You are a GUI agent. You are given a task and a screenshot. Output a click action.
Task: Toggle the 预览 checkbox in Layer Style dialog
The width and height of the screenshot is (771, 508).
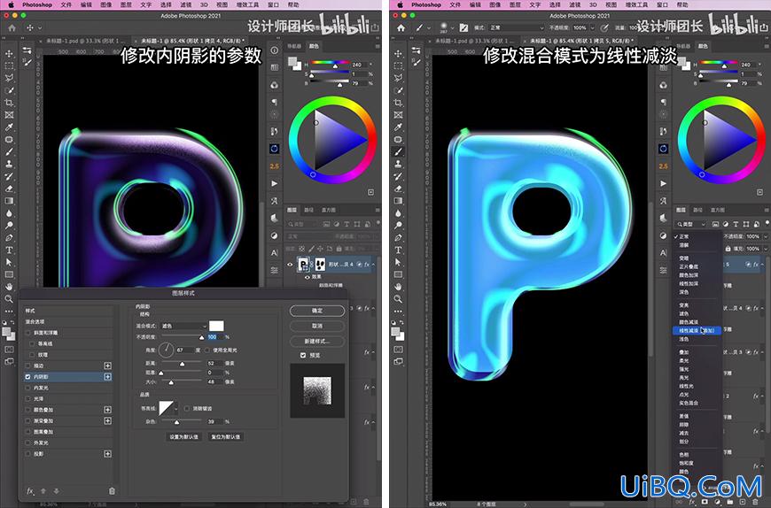pos(303,355)
